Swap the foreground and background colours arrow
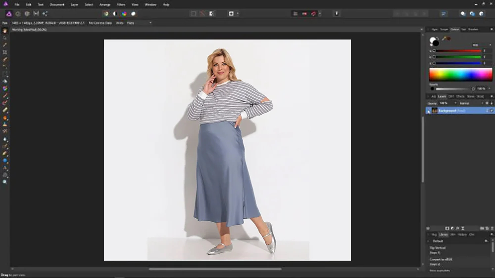Viewport: 495px width, 278px height. point(438,39)
